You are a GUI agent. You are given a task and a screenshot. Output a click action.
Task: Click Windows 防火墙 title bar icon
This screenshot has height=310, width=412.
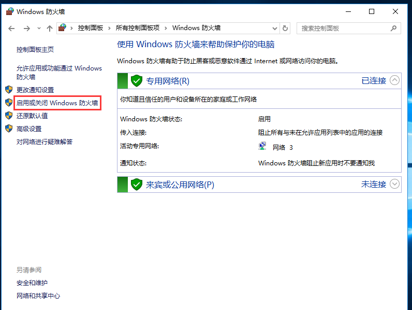[x=10, y=11]
